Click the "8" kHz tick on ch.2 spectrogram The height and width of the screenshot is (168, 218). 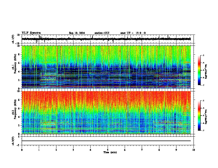tap(19, 100)
